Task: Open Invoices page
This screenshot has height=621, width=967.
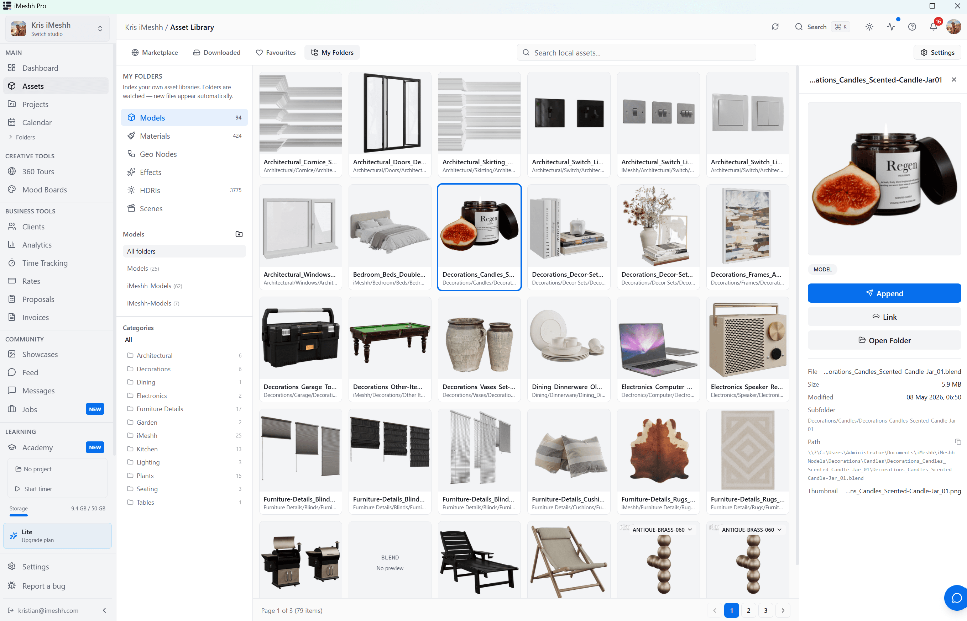Action: (56, 317)
